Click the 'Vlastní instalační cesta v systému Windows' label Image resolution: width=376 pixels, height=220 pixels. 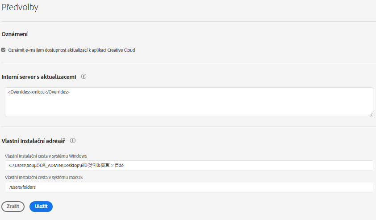tap(46, 156)
